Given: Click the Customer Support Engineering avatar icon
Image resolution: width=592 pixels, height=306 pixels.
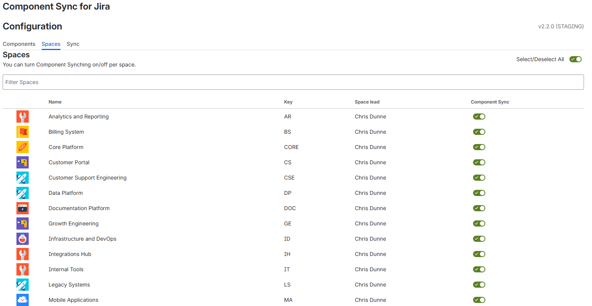Looking at the screenshot, I should point(22,178).
